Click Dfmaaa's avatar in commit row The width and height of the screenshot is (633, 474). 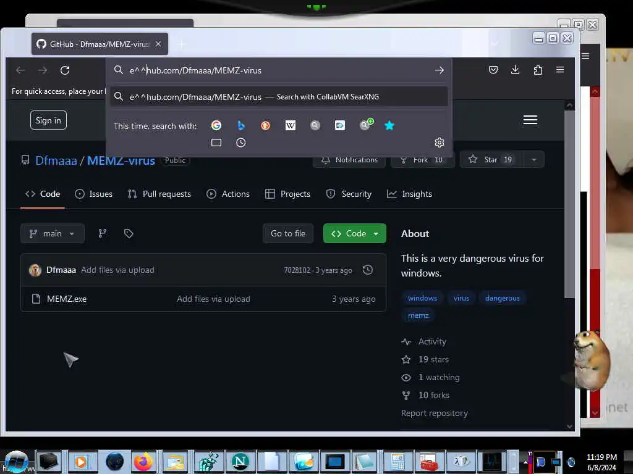pos(35,270)
